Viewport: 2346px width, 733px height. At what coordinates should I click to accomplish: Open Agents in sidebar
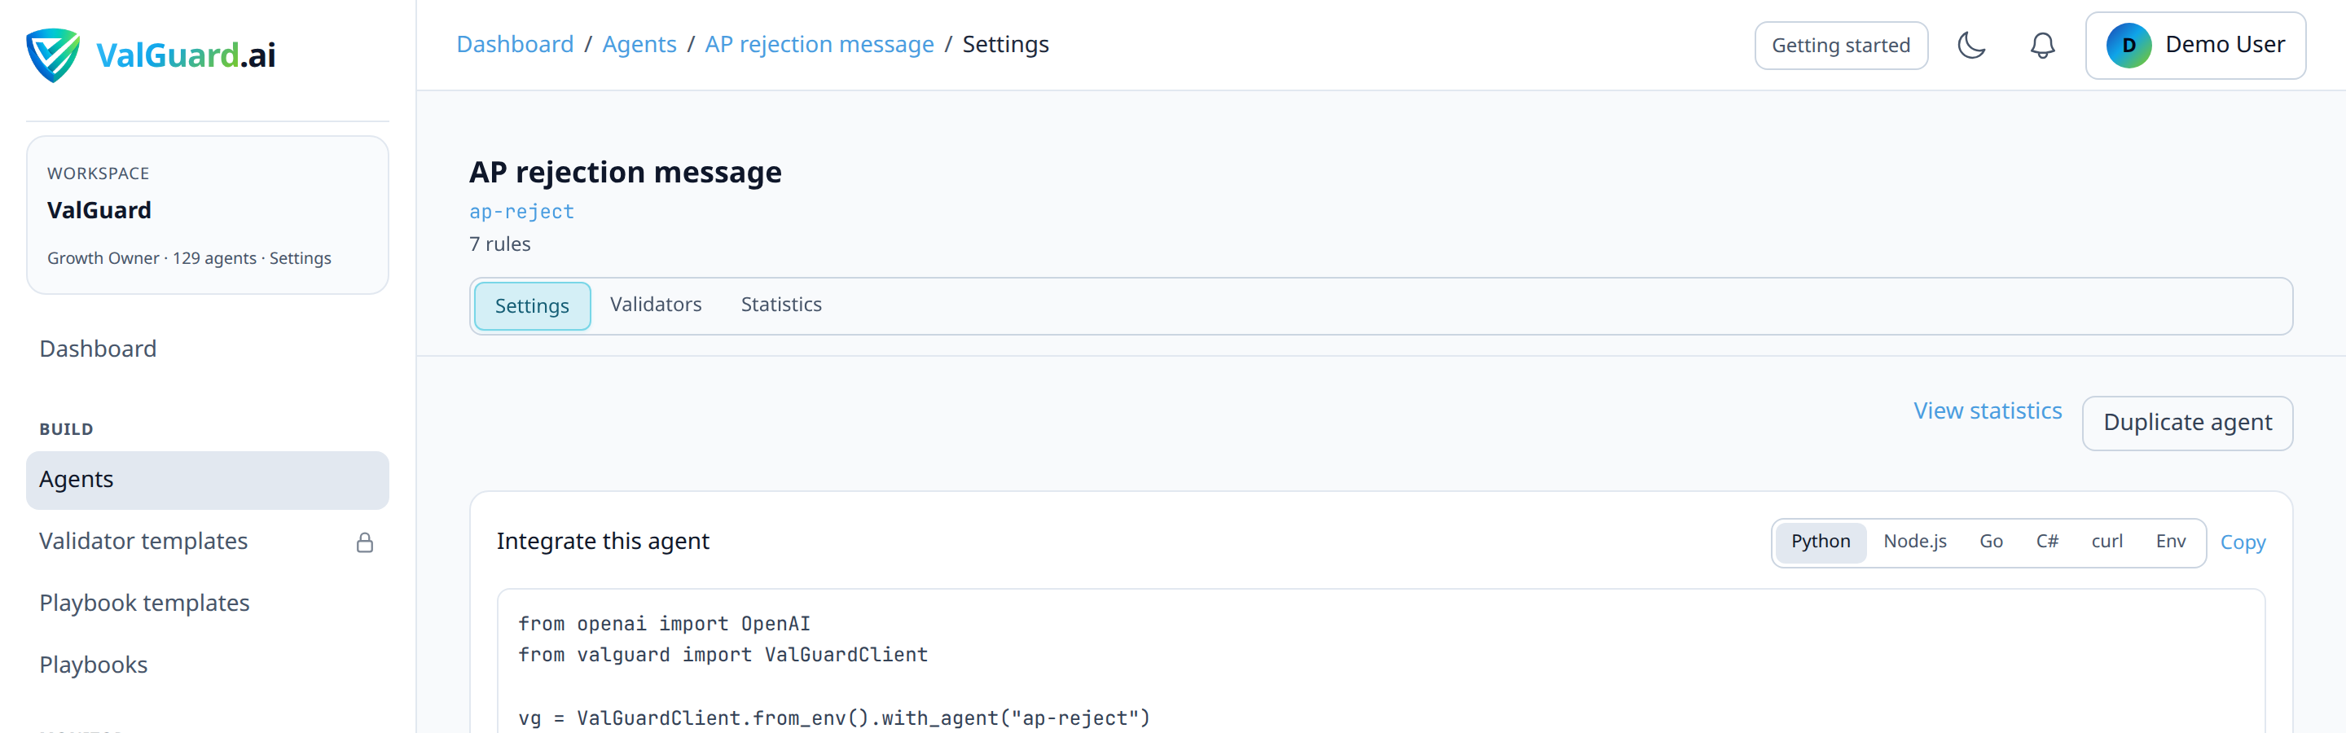[x=208, y=480]
